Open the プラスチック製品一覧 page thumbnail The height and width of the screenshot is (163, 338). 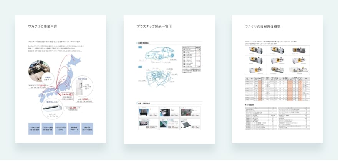[169, 80]
